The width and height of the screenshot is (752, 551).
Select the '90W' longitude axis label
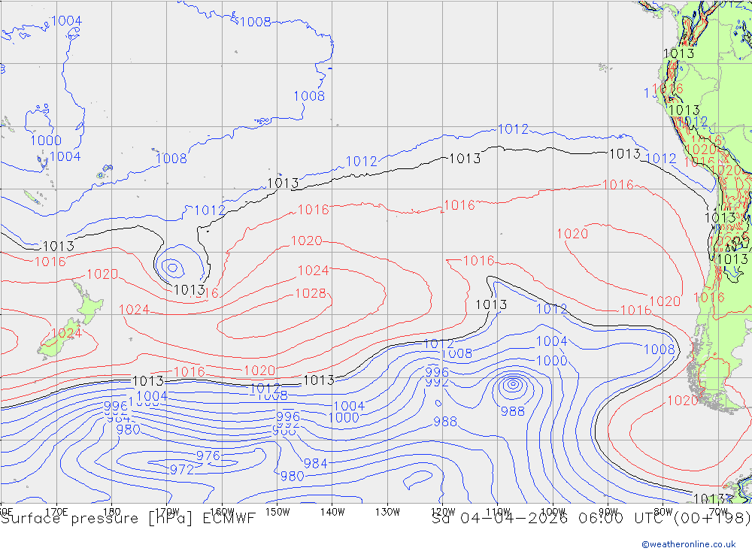point(608,512)
